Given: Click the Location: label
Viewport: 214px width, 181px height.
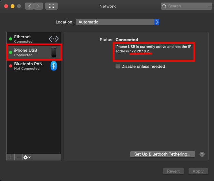Looking at the screenshot, I should pyautogui.click(x=65, y=22).
